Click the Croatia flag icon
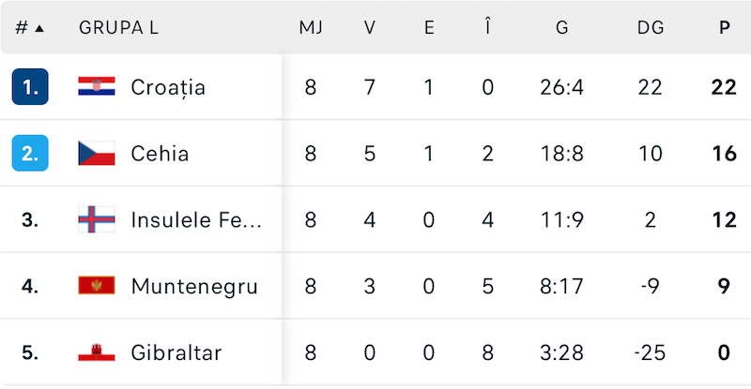 tap(97, 87)
